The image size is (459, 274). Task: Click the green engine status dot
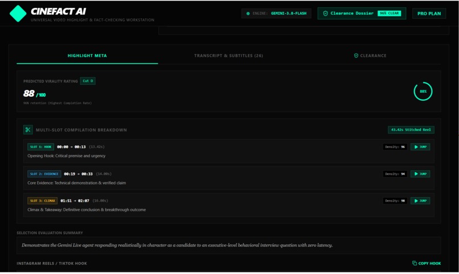248,14
